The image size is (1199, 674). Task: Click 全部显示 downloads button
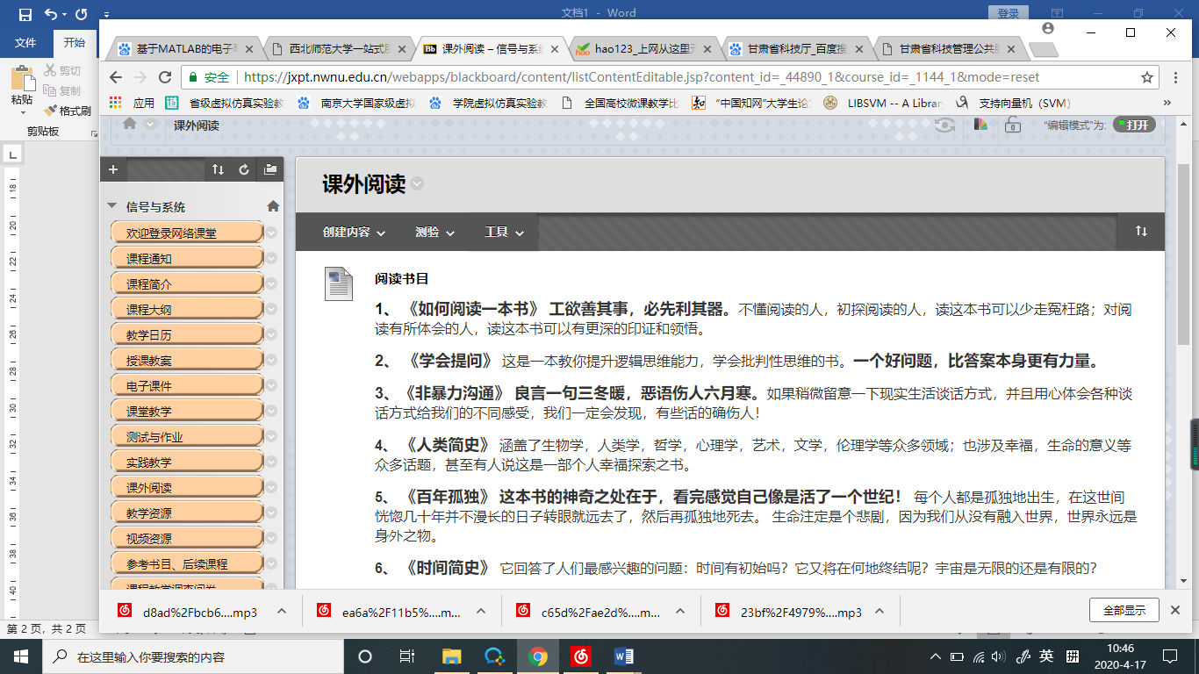[1124, 610]
